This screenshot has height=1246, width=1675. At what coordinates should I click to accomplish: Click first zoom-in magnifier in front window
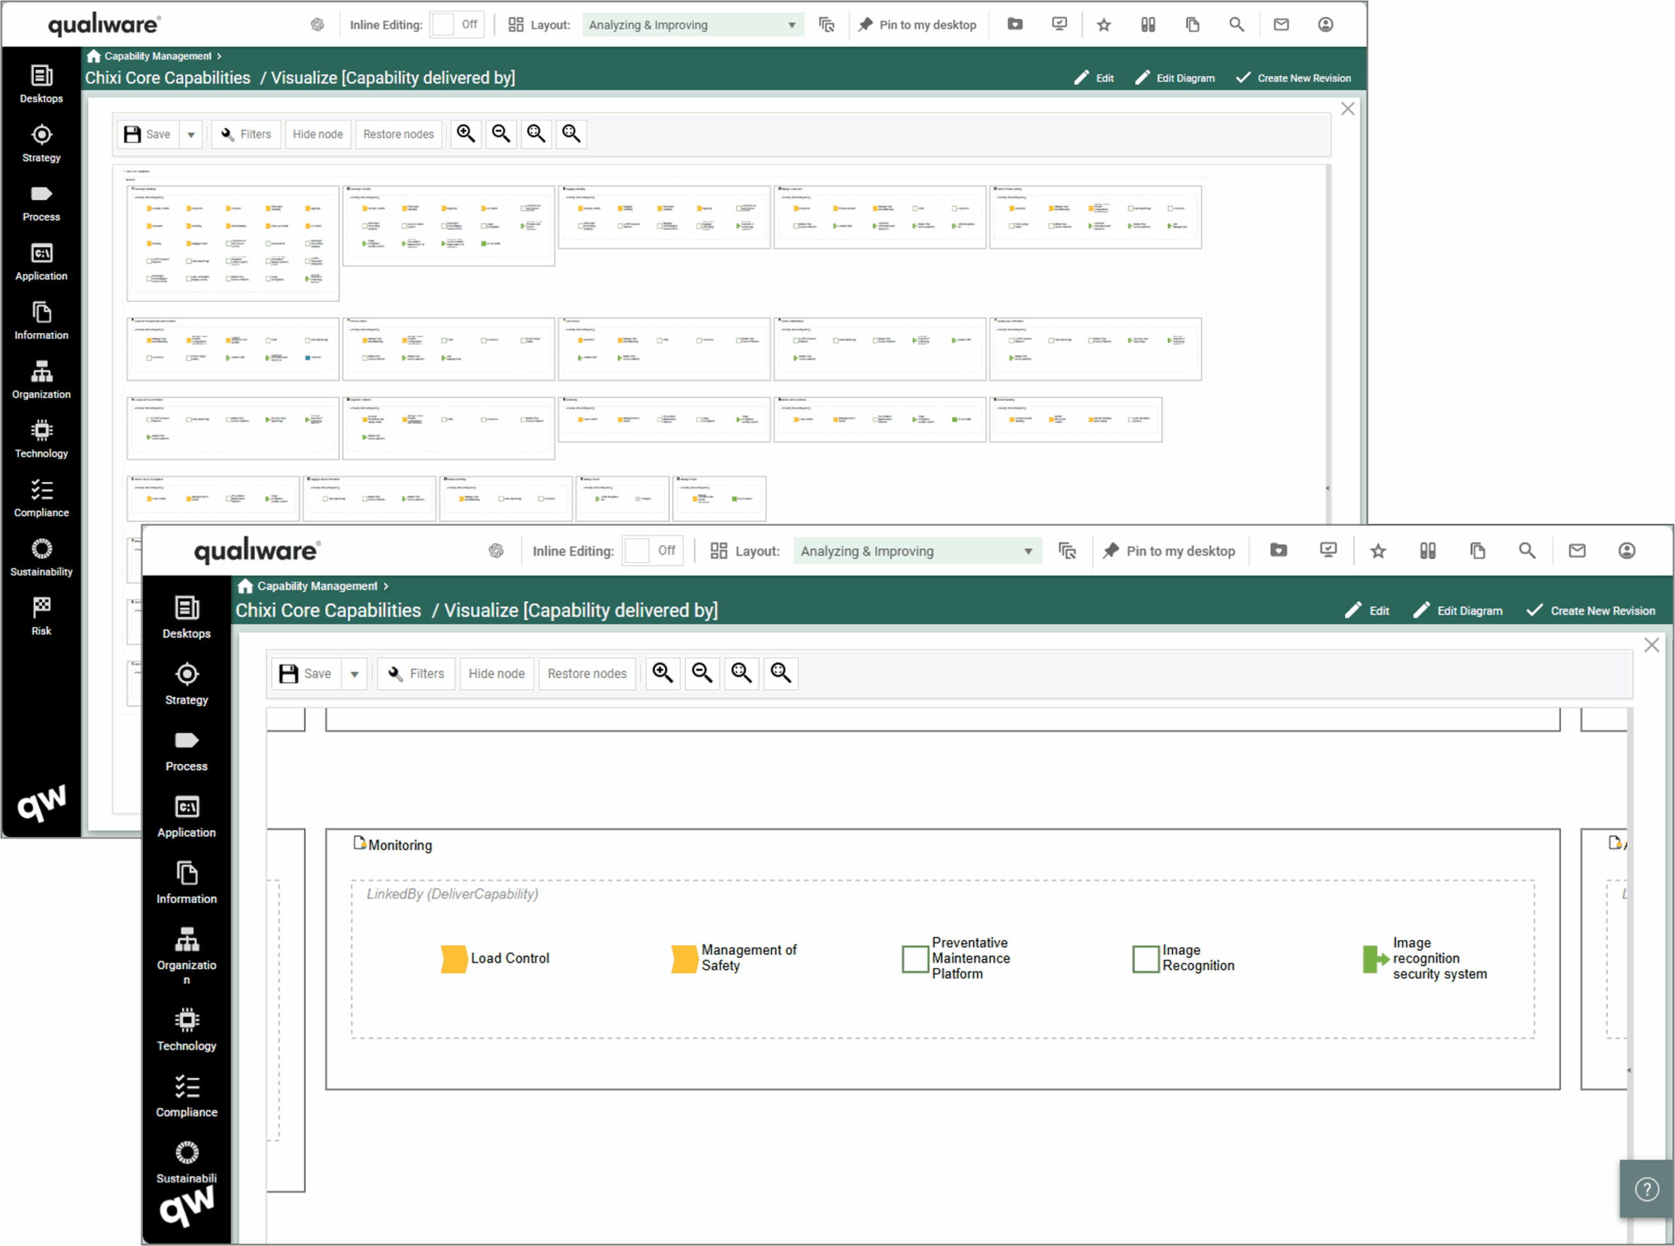coord(662,673)
